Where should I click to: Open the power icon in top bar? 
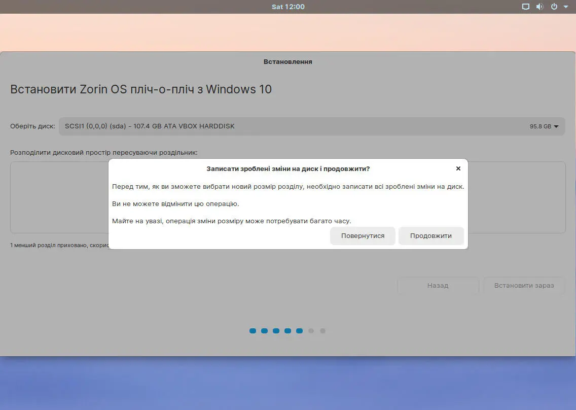pyautogui.click(x=554, y=7)
